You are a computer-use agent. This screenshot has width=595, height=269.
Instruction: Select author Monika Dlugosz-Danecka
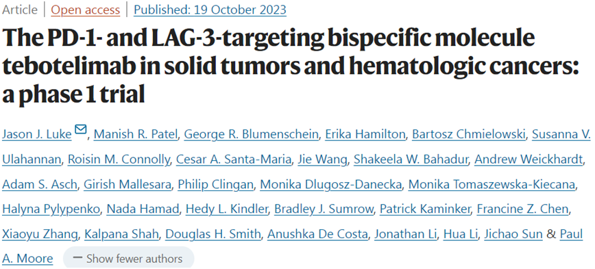pos(331,184)
